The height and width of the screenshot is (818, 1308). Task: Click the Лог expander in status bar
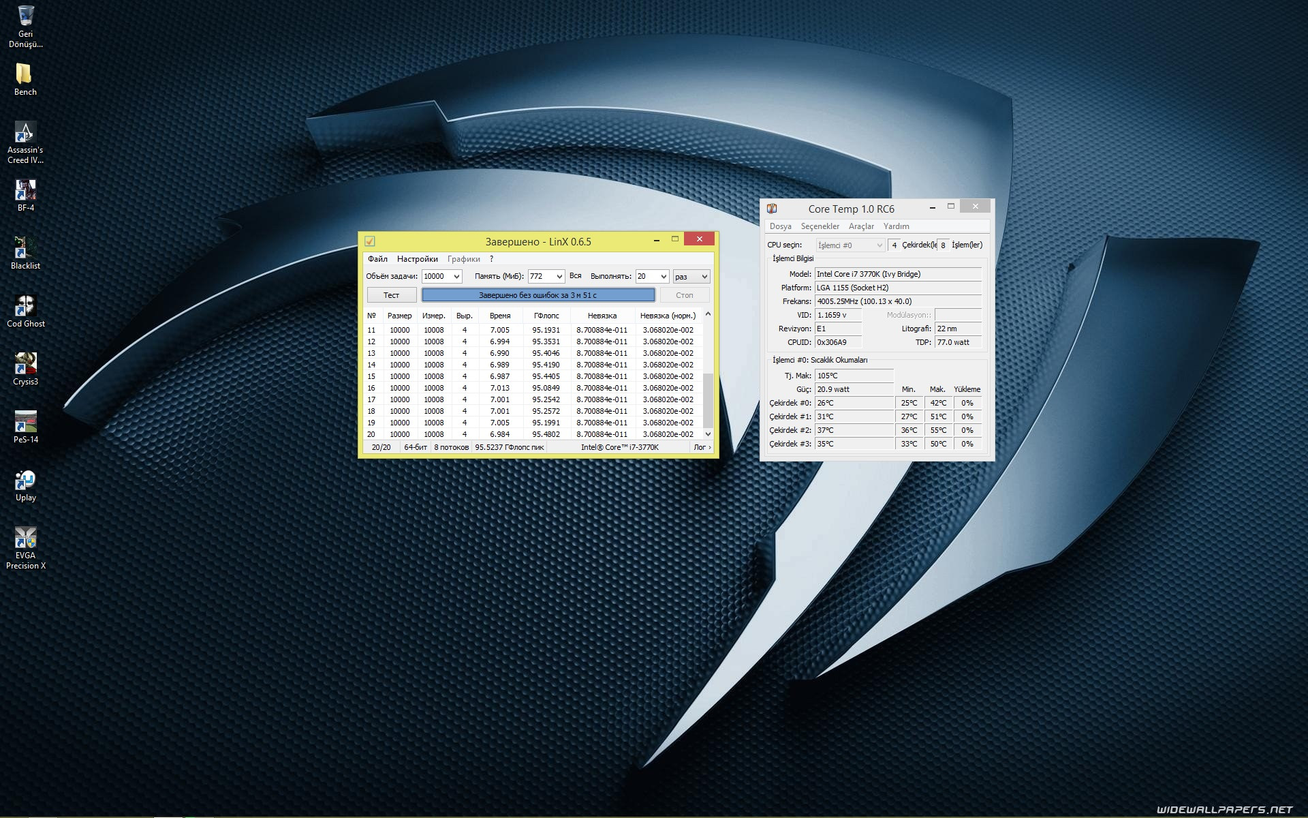tap(702, 447)
